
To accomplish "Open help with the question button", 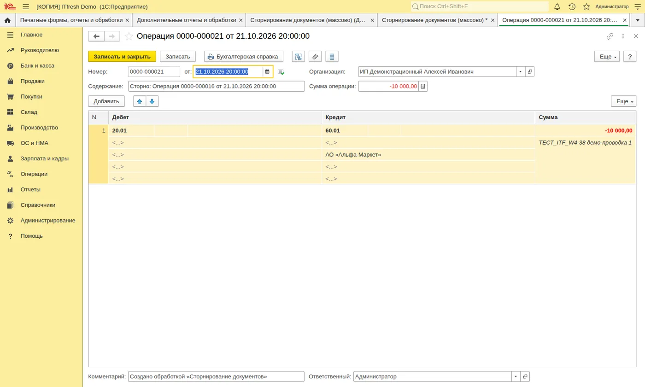I will coord(630,56).
